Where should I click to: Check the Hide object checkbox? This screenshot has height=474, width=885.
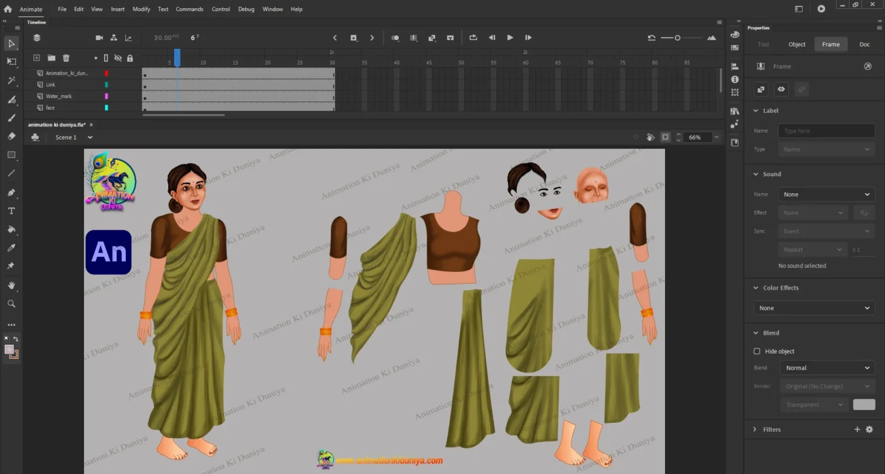point(757,352)
